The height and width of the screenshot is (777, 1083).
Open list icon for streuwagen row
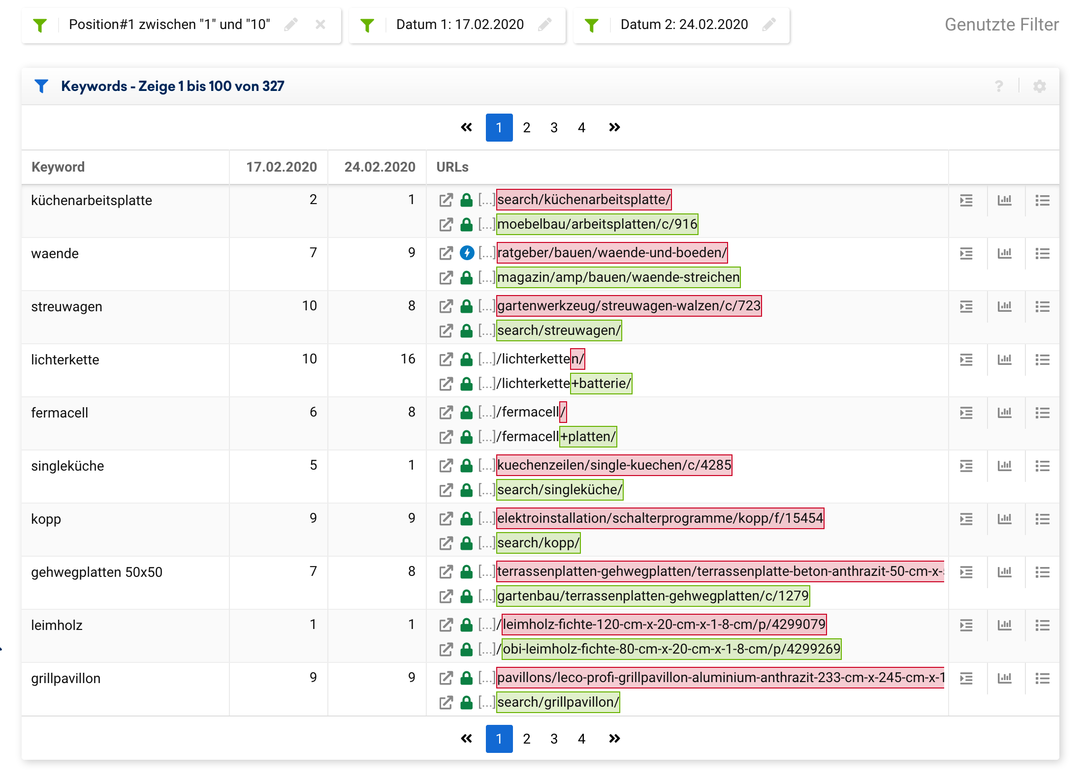pos(1042,306)
